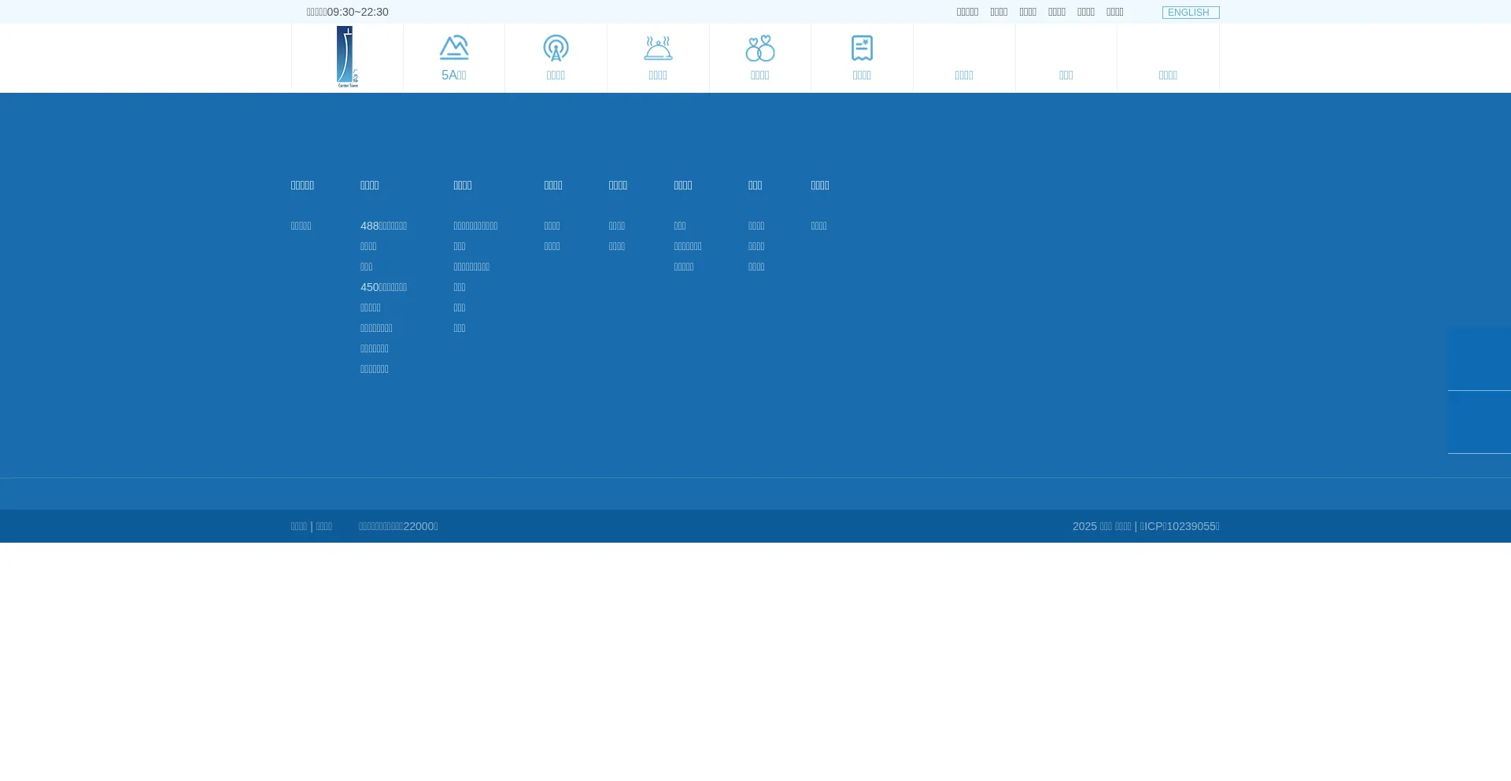The image size is (1511, 781).
Task: Open the sitemap link starting with 488
Action: [383, 227]
